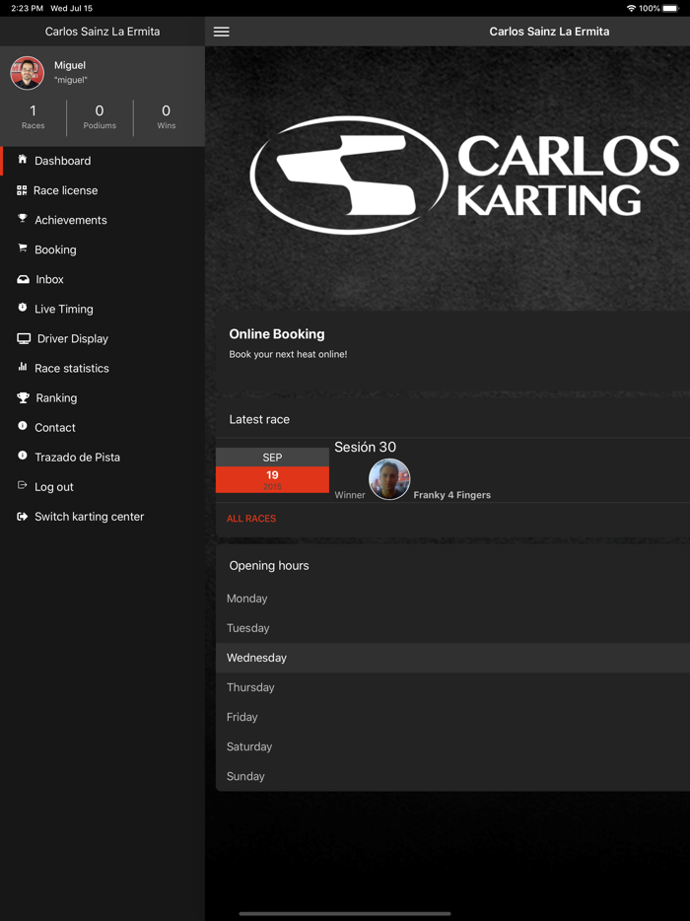The width and height of the screenshot is (690, 921).
Task: Click the Race license QR code icon
Action: click(x=22, y=189)
